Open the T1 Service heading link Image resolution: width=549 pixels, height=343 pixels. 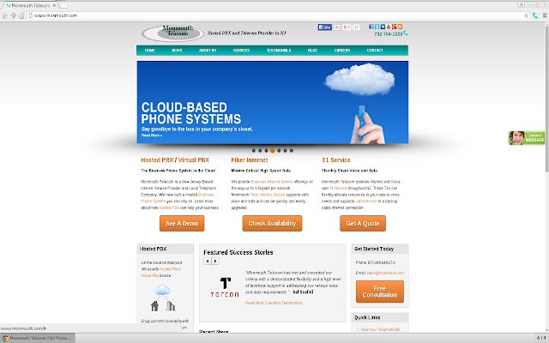tap(335, 160)
